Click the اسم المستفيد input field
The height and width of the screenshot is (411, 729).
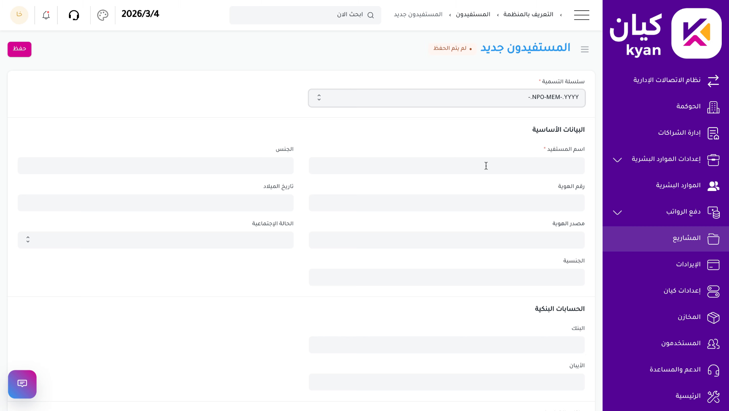click(446, 166)
